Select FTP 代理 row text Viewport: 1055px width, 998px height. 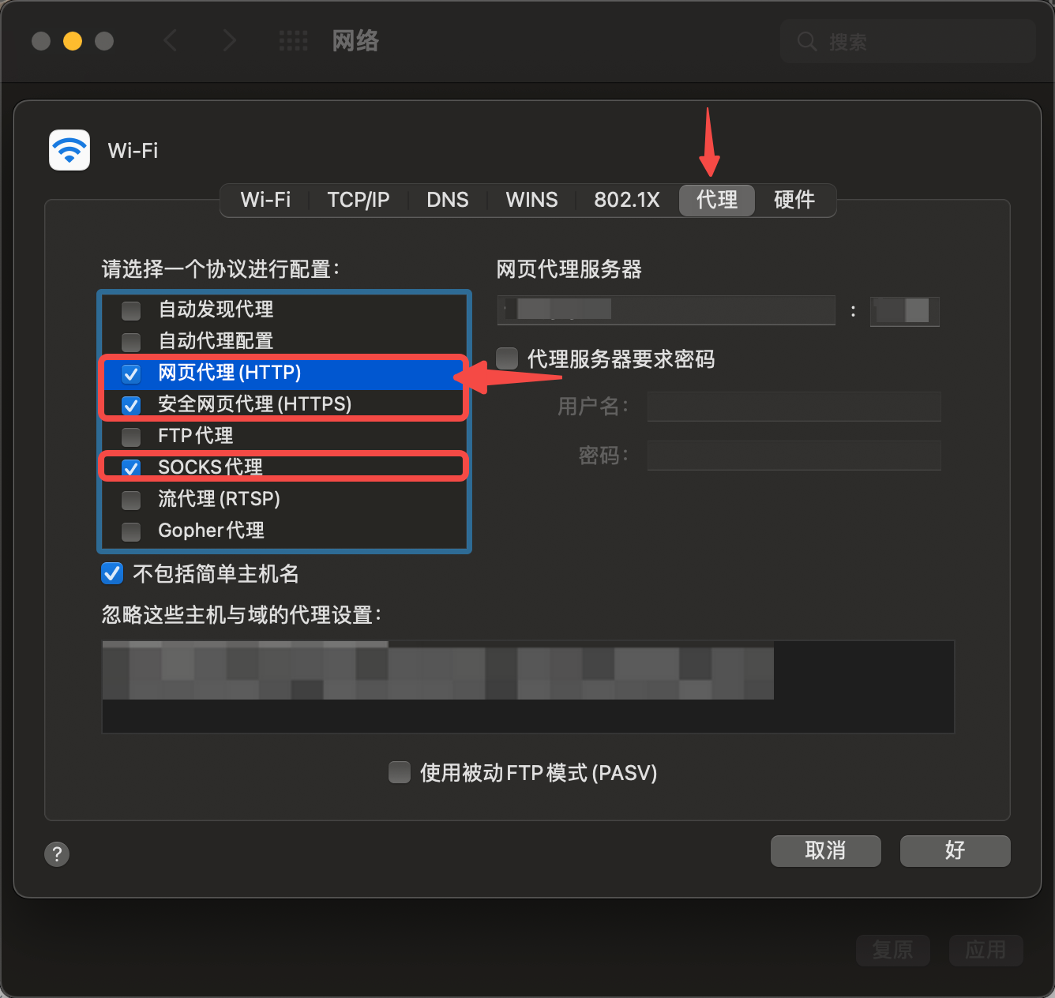point(196,436)
